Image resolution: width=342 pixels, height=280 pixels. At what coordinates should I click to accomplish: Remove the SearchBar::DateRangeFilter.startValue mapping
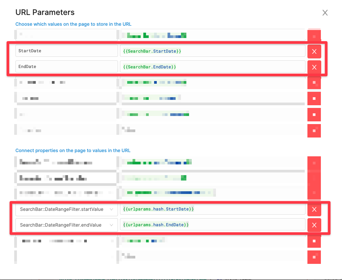coord(314,209)
